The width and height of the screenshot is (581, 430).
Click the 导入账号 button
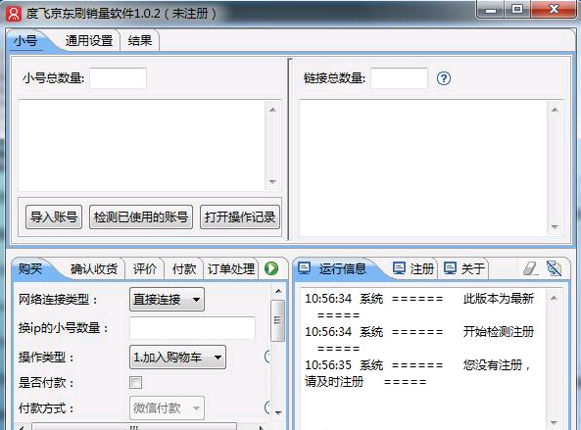tap(54, 217)
